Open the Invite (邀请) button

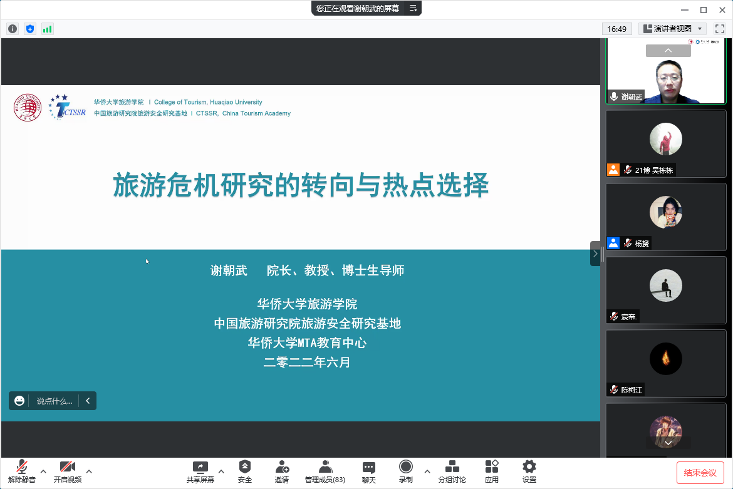pyautogui.click(x=282, y=471)
